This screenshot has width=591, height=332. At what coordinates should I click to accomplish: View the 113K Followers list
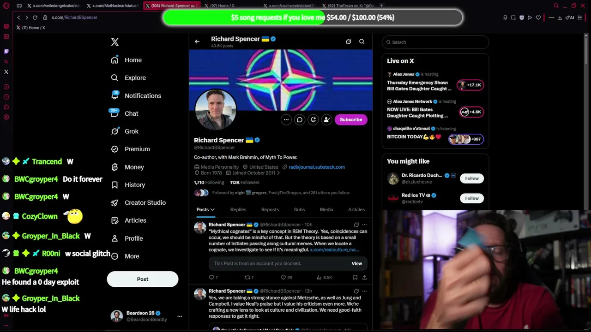(245, 183)
